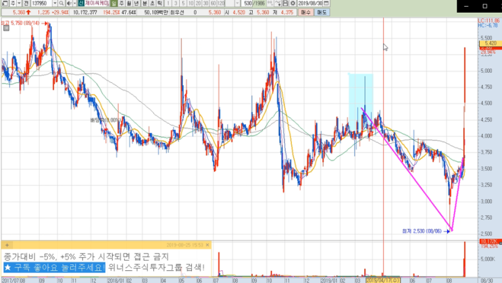Viewport: 502px width, 283px height.
Task: Click the 최고 5,750 (09/14) high label
Action: tap(20, 23)
